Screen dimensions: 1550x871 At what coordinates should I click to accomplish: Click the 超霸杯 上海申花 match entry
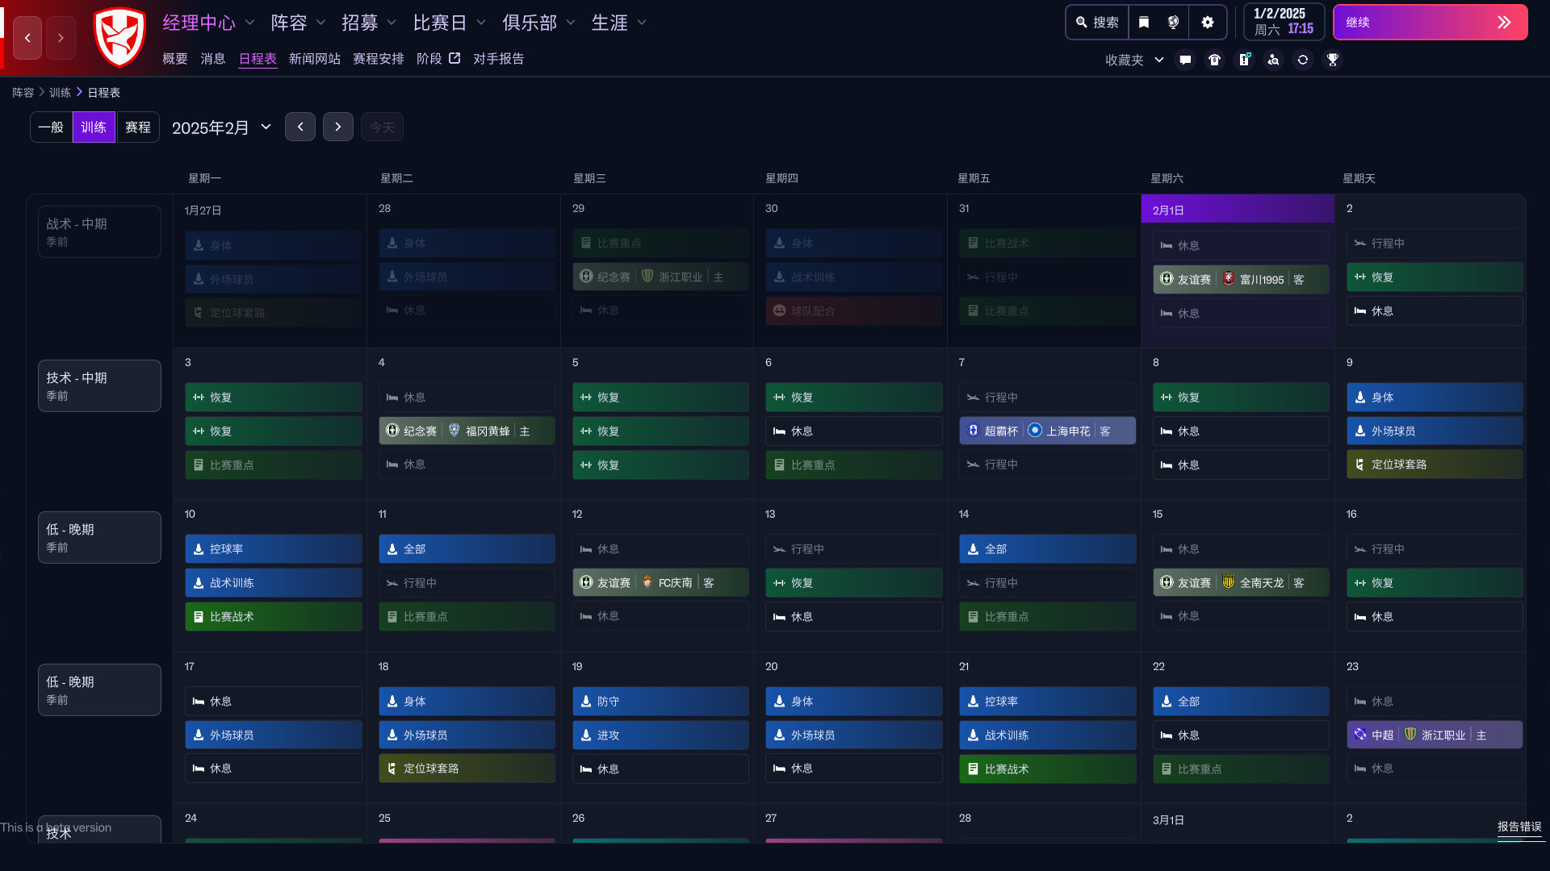[1047, 431]
